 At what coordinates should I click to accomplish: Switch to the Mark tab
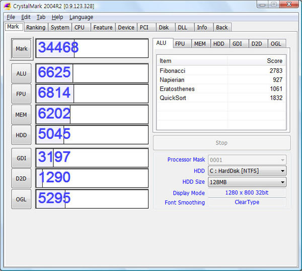13,27
